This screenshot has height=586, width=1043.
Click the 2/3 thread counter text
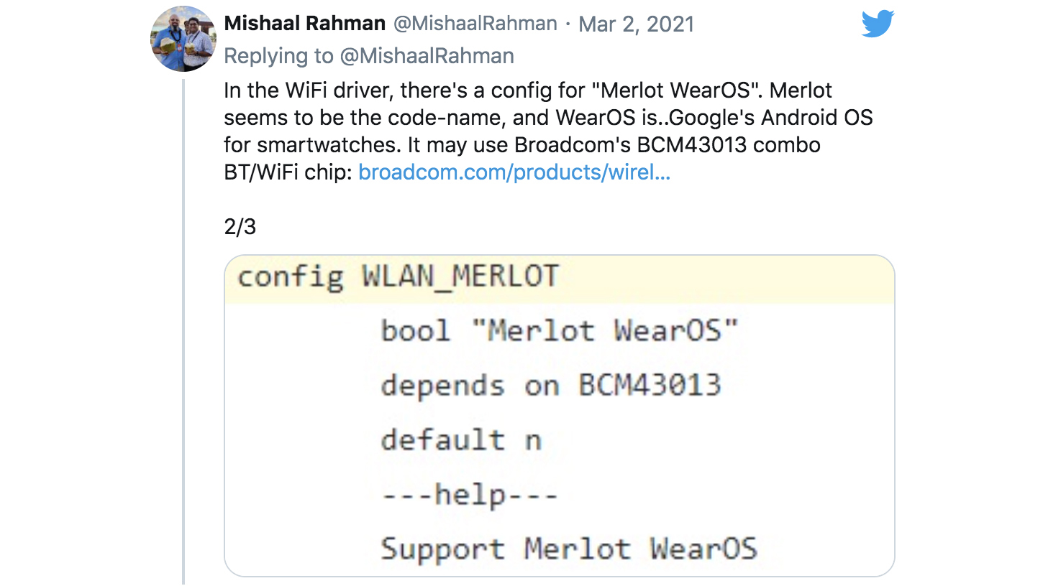[x=240, y=228]
